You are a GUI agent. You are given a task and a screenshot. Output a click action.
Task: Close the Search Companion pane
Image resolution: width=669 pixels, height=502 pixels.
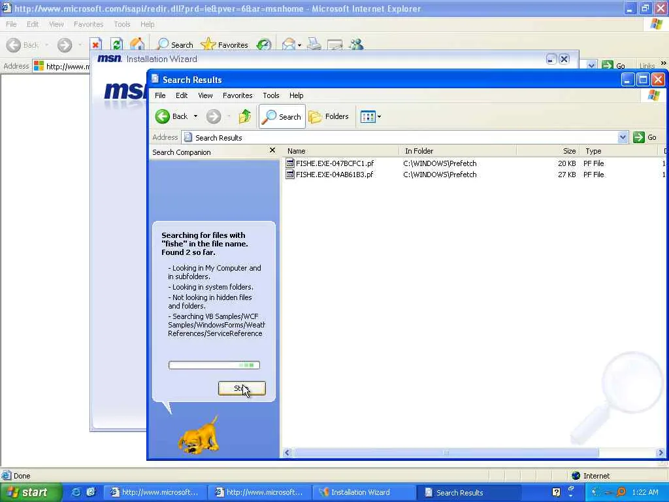pyautogui.click(x=272, y=150)
